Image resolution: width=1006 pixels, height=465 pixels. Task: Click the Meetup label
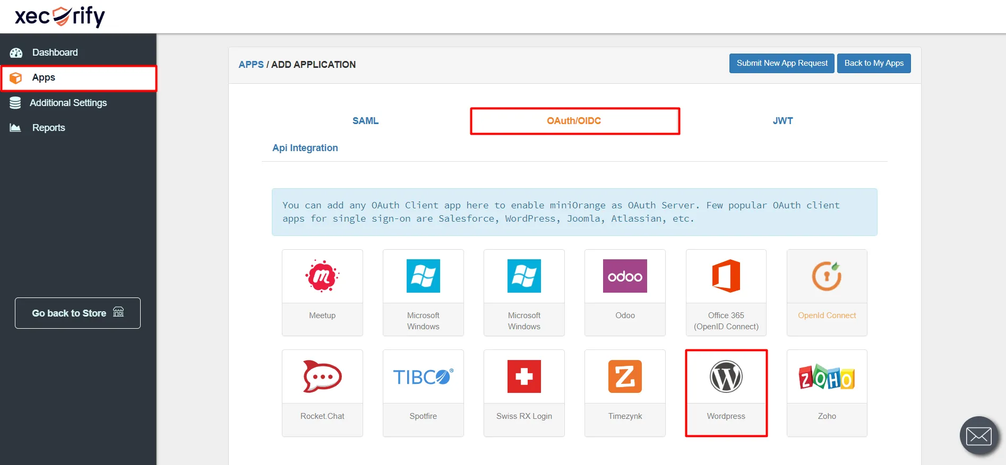click(x=322, y=315)
